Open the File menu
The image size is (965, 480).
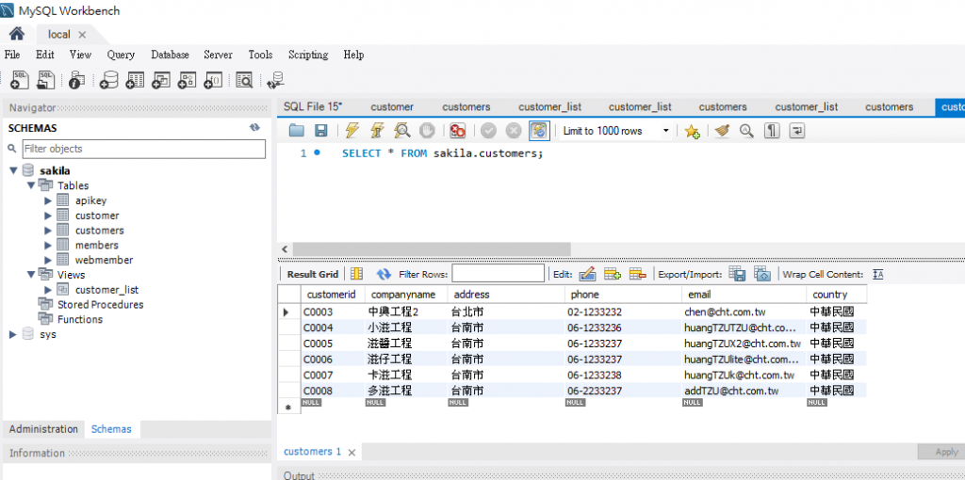[12, 55]
